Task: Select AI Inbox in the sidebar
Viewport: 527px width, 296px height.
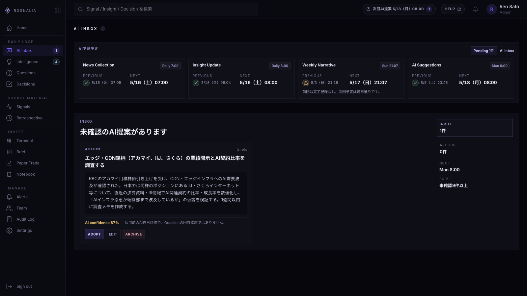Action: [33, 51]
